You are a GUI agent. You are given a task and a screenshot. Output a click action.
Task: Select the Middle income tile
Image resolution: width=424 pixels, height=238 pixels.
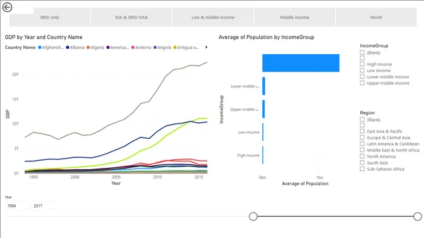point(294,17)
